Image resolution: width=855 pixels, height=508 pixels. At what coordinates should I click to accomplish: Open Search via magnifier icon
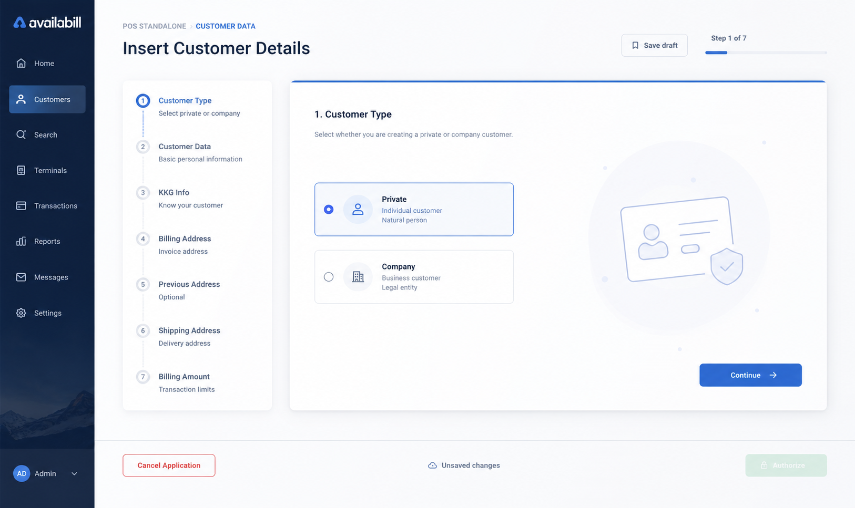point(21,134)
